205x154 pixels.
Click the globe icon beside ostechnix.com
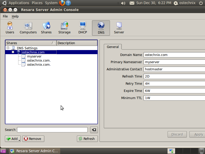coord(18,52)
